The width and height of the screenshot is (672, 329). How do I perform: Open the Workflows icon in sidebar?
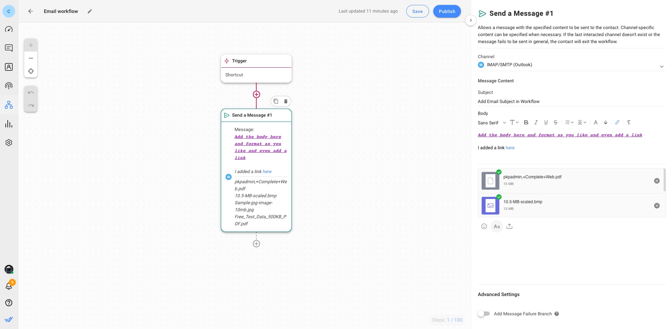click(9, 105)
